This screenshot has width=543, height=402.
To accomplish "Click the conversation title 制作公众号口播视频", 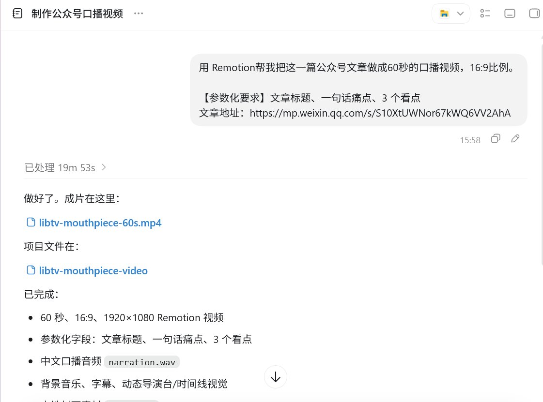I will (77, 14).
